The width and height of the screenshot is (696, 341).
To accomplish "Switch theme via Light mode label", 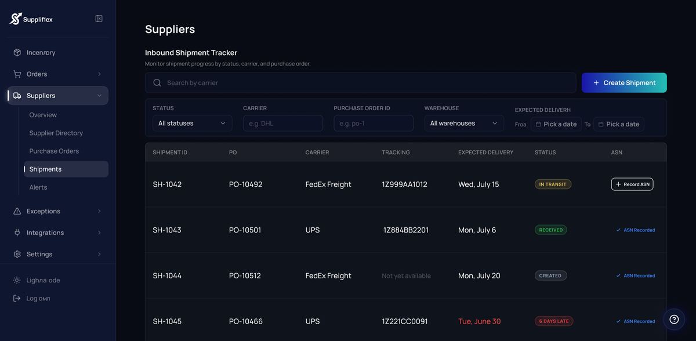I will (43, 280).
